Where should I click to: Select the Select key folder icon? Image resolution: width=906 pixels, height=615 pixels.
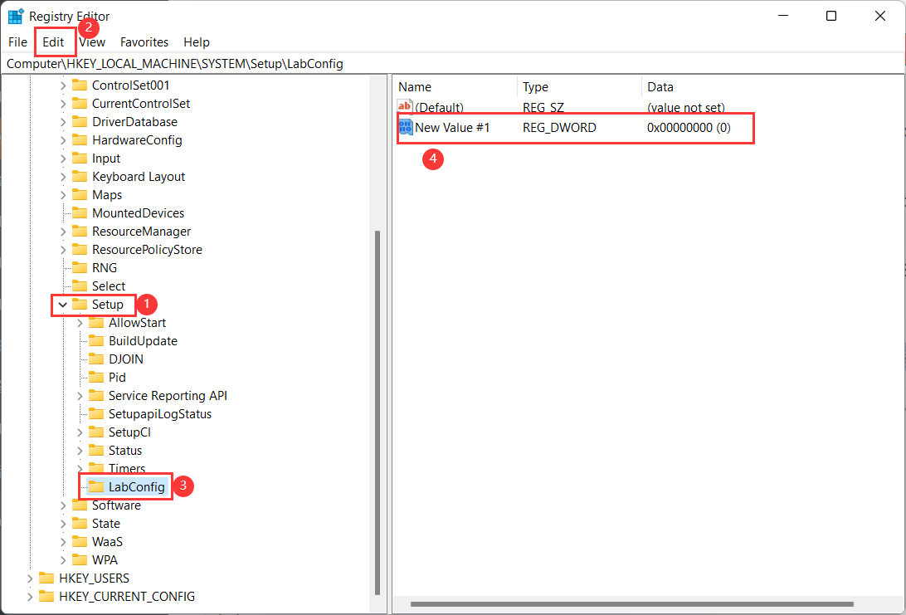[x=79, y=286]
